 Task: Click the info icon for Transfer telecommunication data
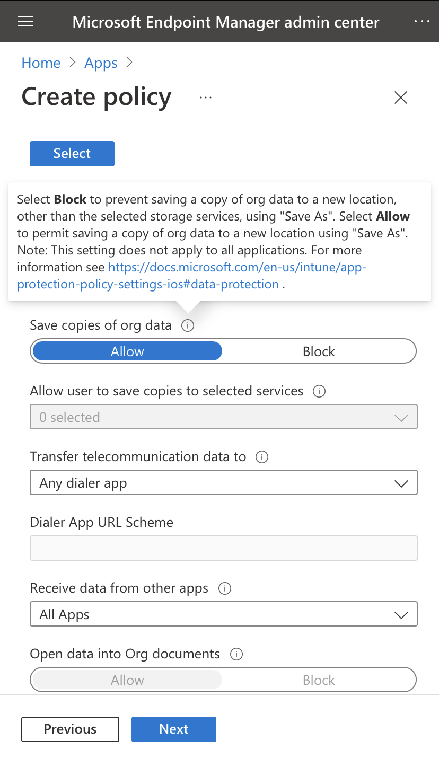261,456
